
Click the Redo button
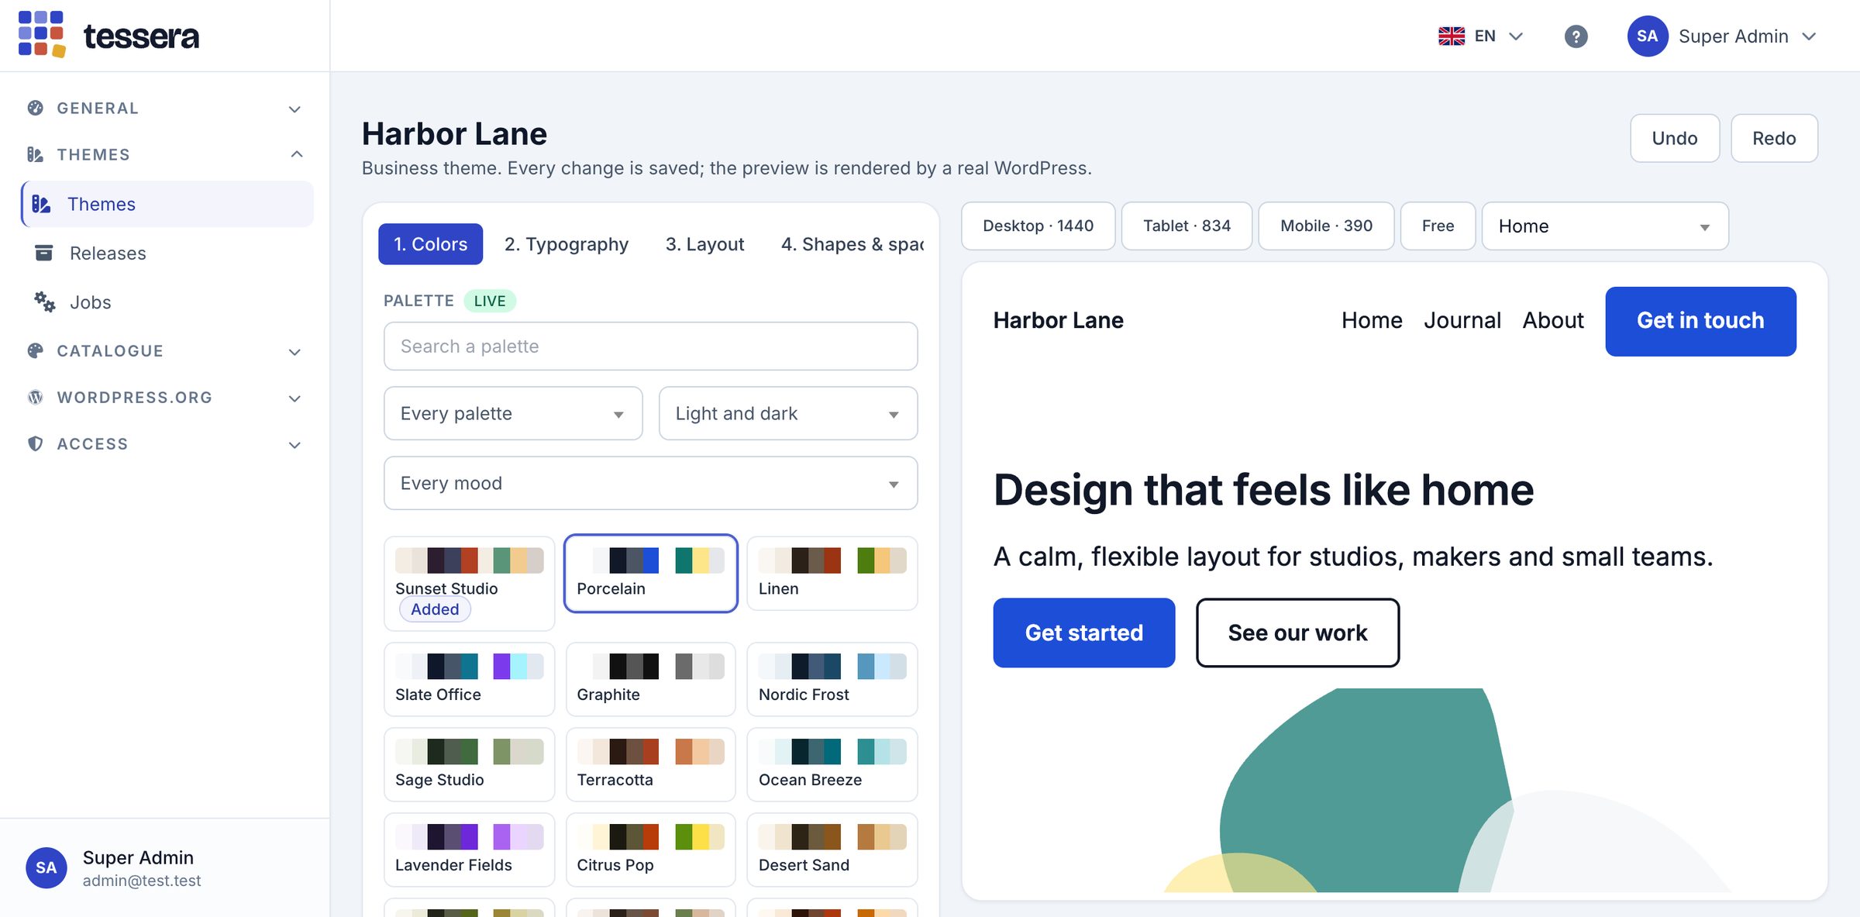1774,138
